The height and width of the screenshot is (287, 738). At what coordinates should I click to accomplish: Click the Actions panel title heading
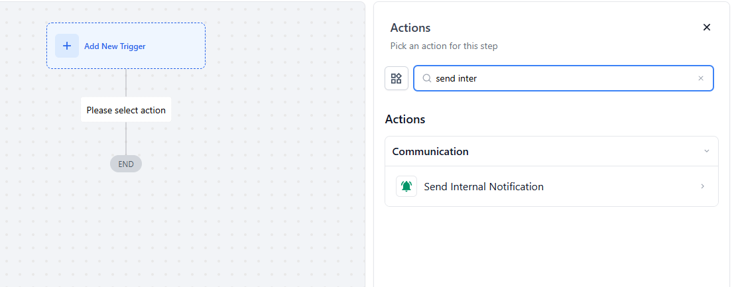pyautogui.click(x=410, y=28)
